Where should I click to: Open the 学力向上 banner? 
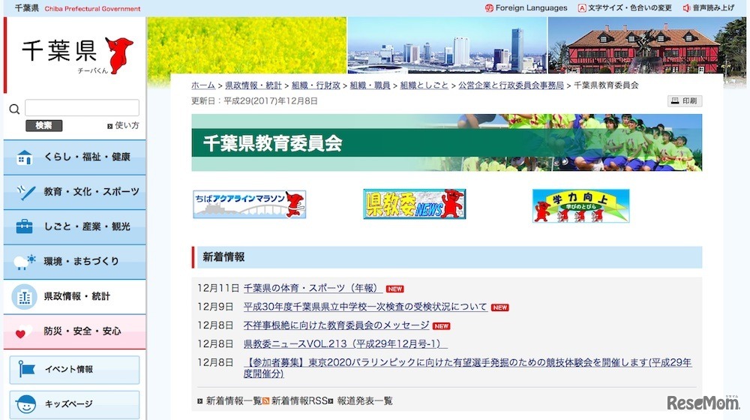click(x=580, y=205)
